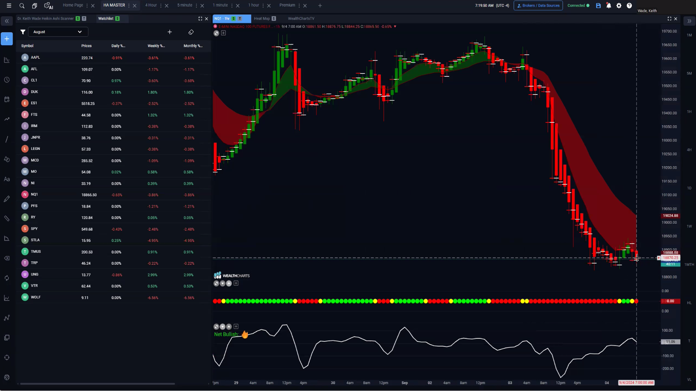
Task: Toggle S badge on Heat Map tab
Action: click(x=274, y=18)
